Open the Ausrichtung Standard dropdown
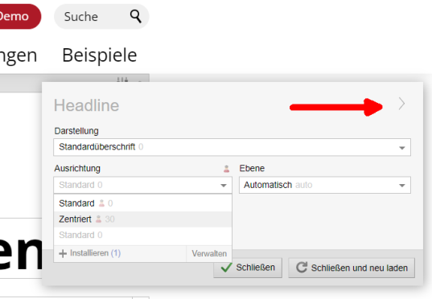Image resolution: width=432 pixels, height=299 pixels. pos(142,185)
